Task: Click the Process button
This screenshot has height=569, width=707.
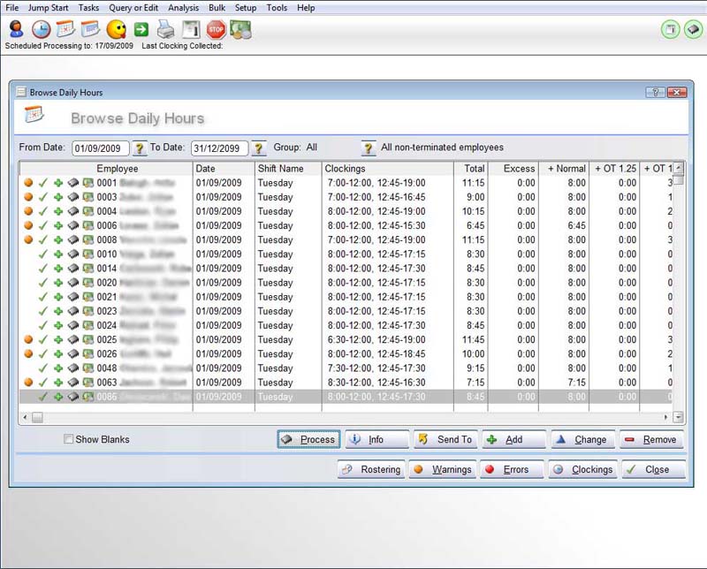Action: click(x=308, y=439)
